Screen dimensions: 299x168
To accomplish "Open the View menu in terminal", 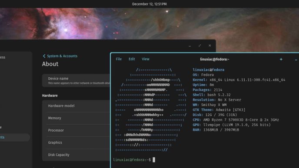I will click(x=146, y=59).
